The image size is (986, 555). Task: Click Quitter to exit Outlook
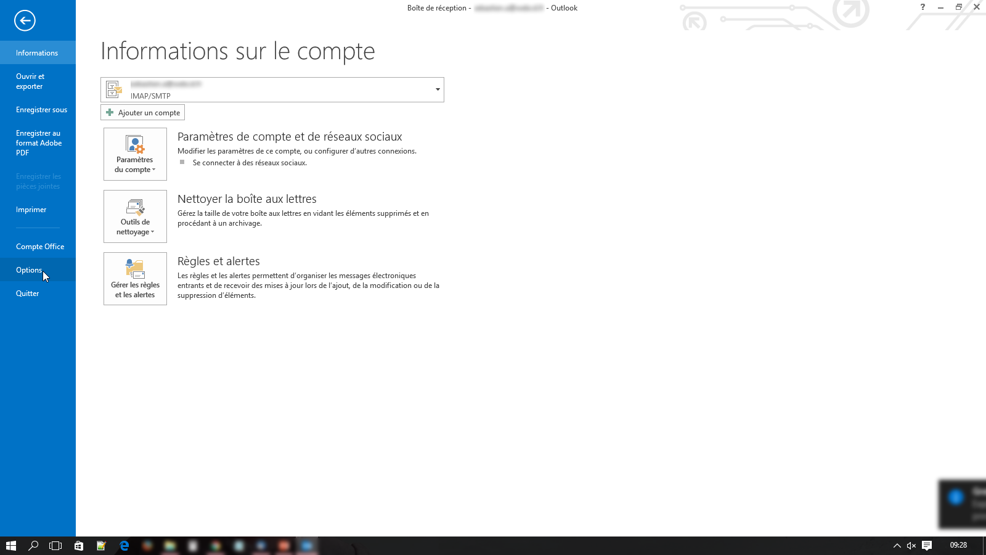point(38,294)
